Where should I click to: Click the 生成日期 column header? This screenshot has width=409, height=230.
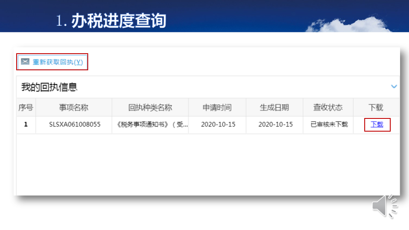[274, 107]
